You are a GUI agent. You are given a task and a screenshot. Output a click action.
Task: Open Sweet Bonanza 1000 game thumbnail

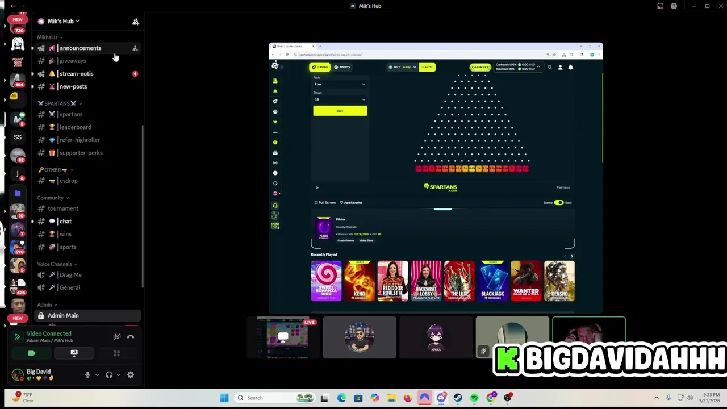tap(326, 281)
